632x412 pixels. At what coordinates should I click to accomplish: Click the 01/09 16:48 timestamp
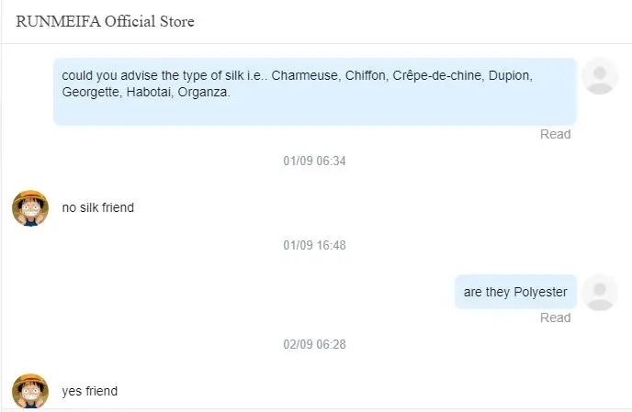(x=314, y=245)
